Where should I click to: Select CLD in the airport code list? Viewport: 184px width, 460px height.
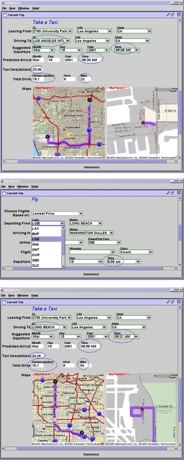pos(47,265)
